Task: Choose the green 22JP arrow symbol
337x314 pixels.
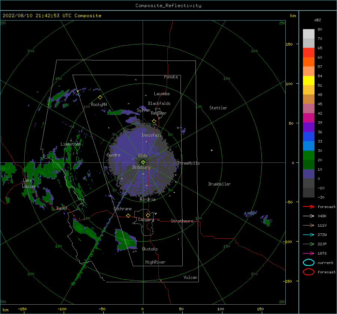Action: [x=309, y=244]
